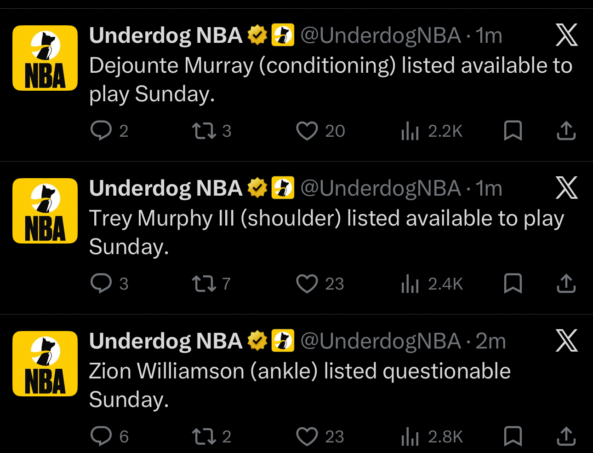Share the Dejounte Murray tweet

click(x=566, y=131)
